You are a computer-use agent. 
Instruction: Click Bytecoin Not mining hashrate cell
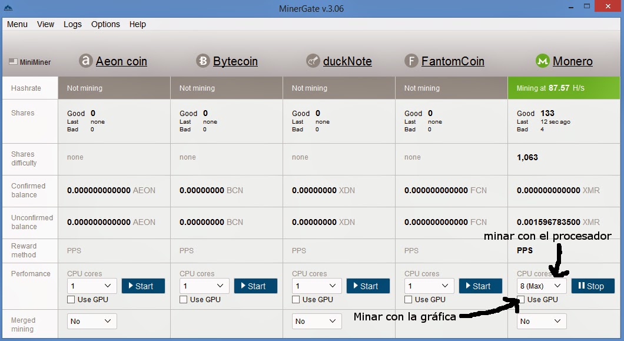(227, 88)
